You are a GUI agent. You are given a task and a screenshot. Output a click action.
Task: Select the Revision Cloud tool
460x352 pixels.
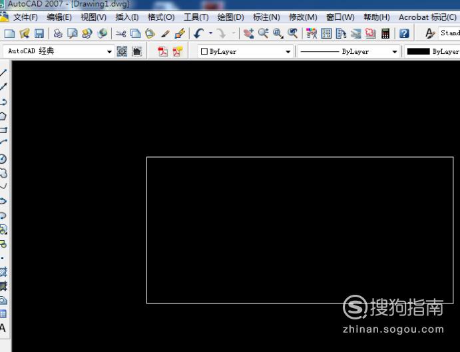[x=3, y=173]
